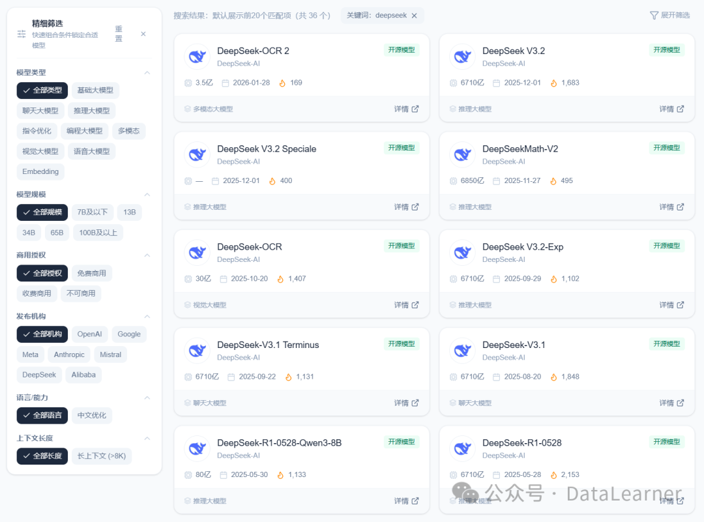Click the calendar icon on DeepSeek V3.2 card
Image resolution: width=704 pixels, height=522 pixels.
pyautogui.click(x=496, y=83)
